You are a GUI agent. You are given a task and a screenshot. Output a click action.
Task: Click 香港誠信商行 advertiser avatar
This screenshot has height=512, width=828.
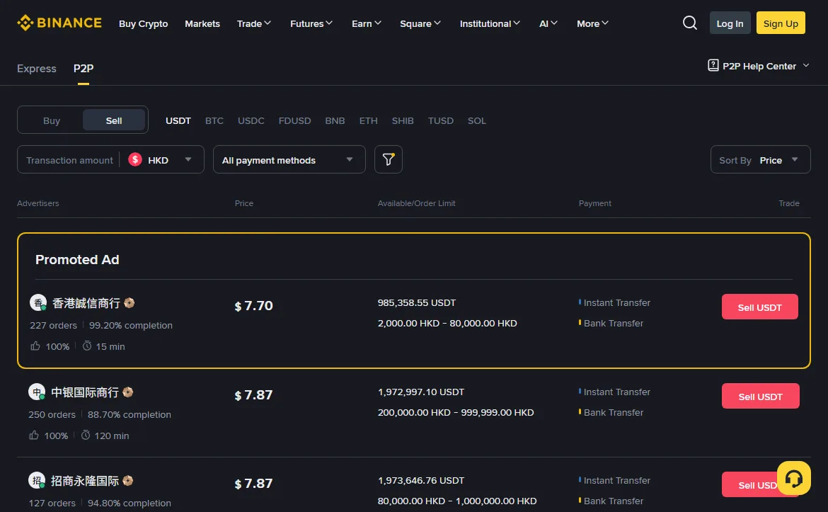coord(38,303)
